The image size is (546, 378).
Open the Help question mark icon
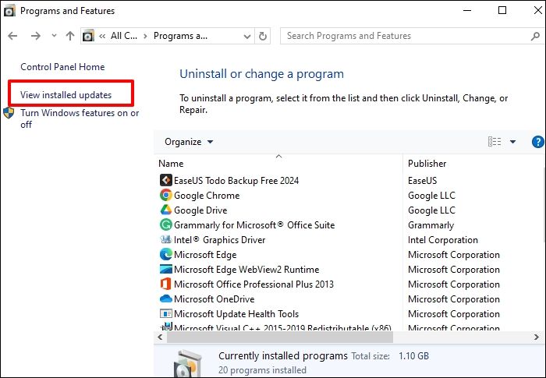[x=537, y=142]
